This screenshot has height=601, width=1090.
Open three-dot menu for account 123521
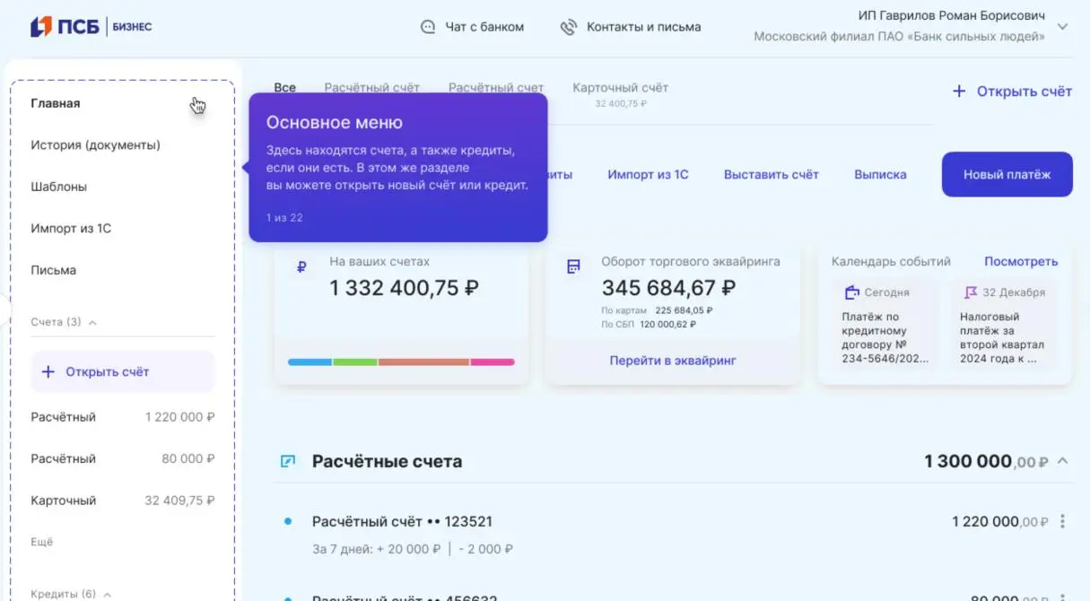[1063, 521]
